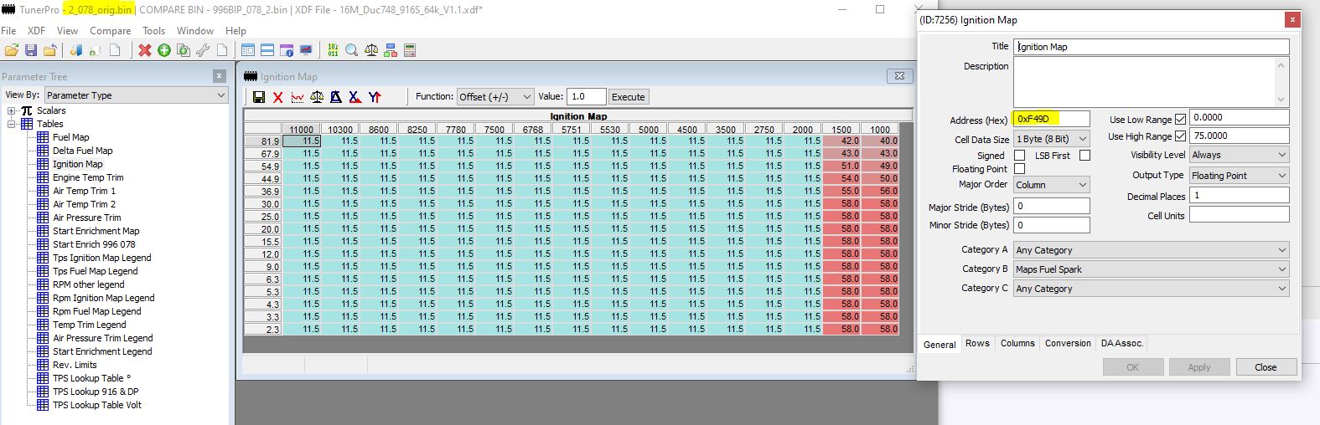Click the window info icon with blue badge
The width and height of the screenshot is (1320, 425).
[x=287, y=50]
